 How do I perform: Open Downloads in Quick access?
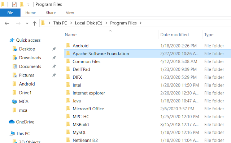[x=30, y=58]
